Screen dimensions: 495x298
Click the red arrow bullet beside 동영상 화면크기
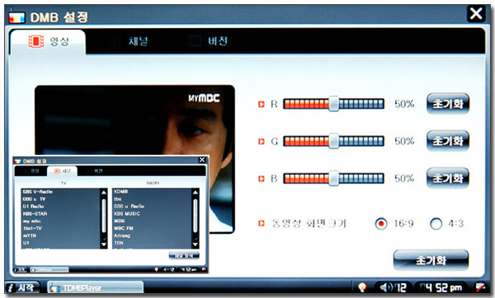(x=261, y=223)
